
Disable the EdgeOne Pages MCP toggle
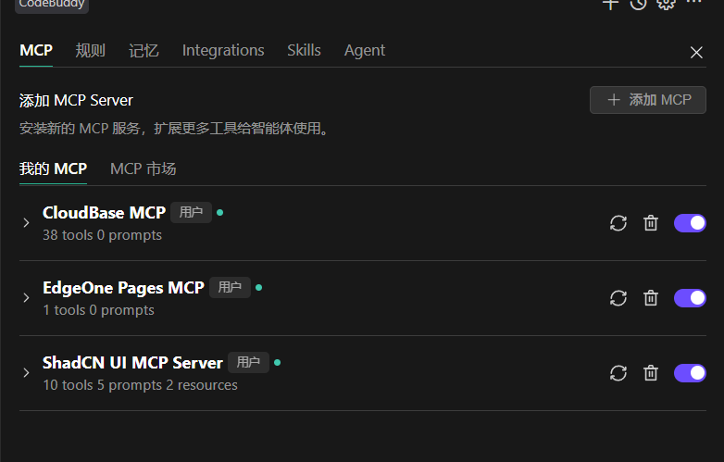click(690, 298)
